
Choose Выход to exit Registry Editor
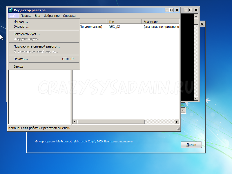point(18,66)
